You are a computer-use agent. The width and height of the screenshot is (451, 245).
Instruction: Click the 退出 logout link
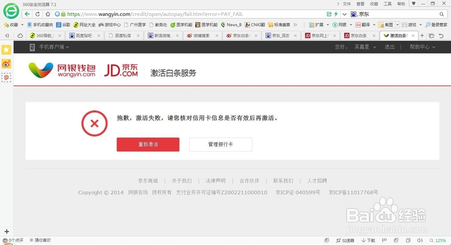(x=390, y=47)
